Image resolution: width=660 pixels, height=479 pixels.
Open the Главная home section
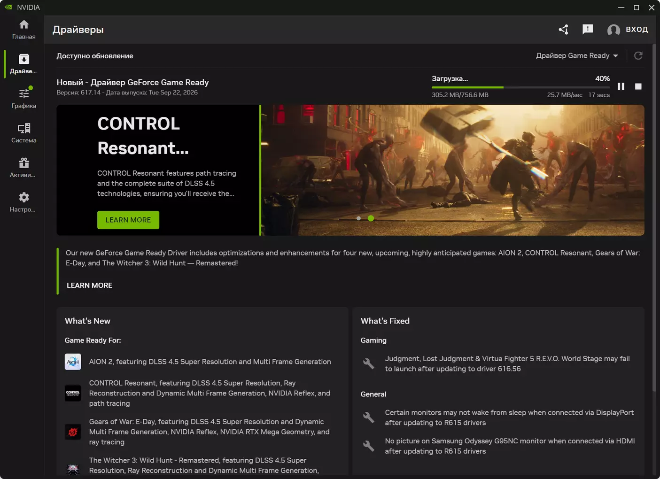pyautogui.click(x=23, y=30)
